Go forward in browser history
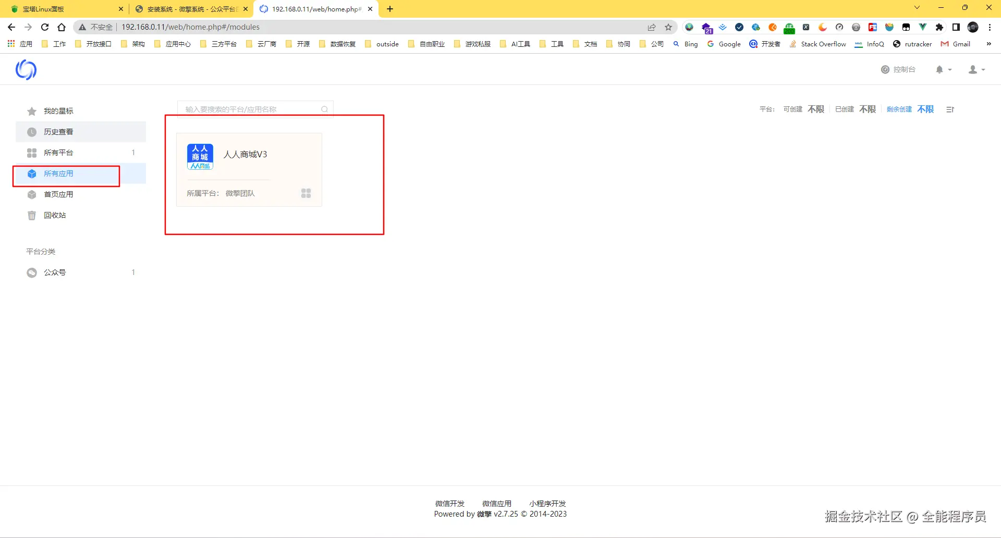The width and height of the screenshot is (1001, 538). [x=28, y=27]
